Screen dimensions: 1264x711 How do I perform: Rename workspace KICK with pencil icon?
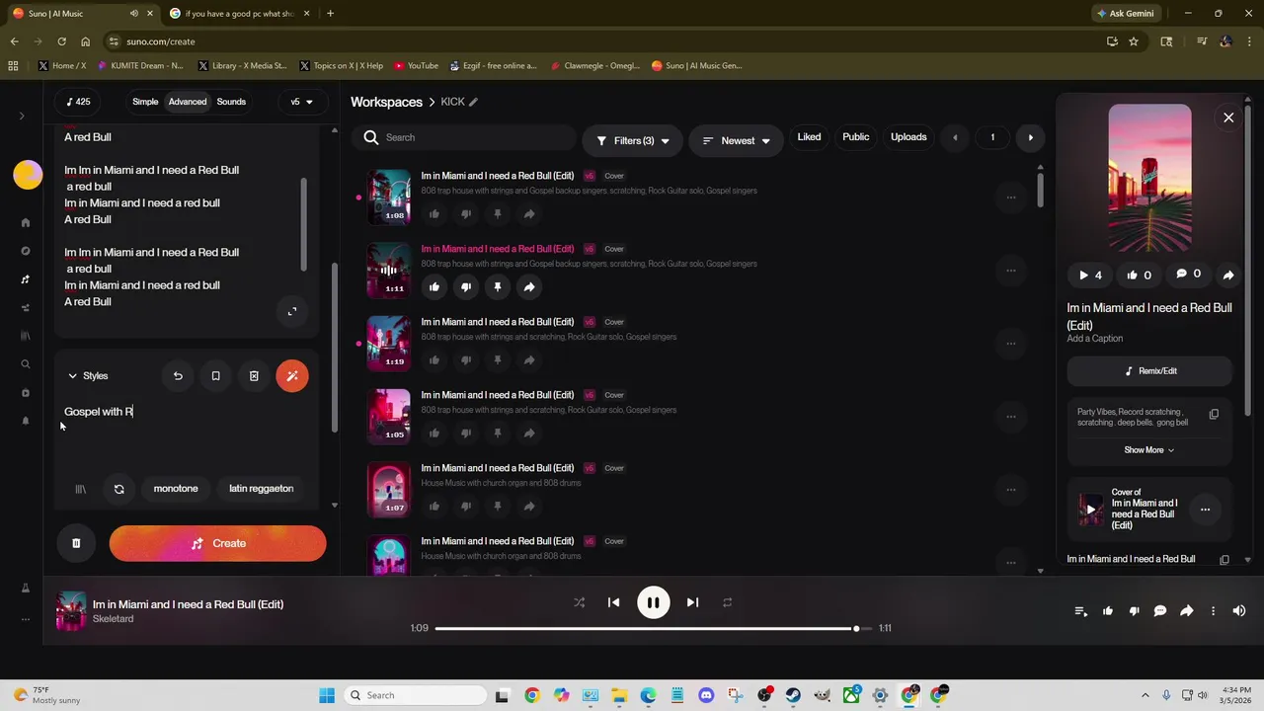473,102
